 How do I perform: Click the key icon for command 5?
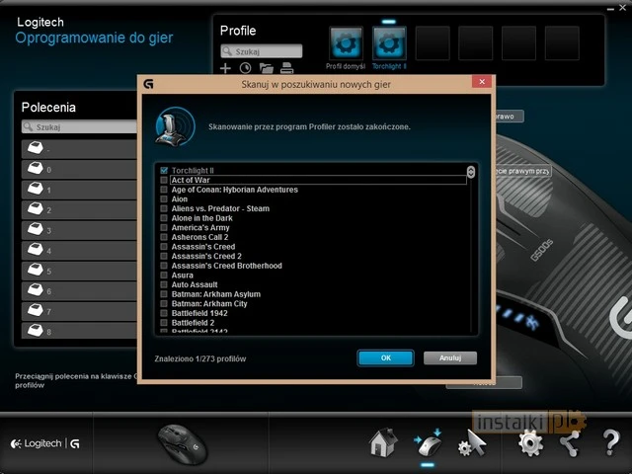click(x=36, y=270)
